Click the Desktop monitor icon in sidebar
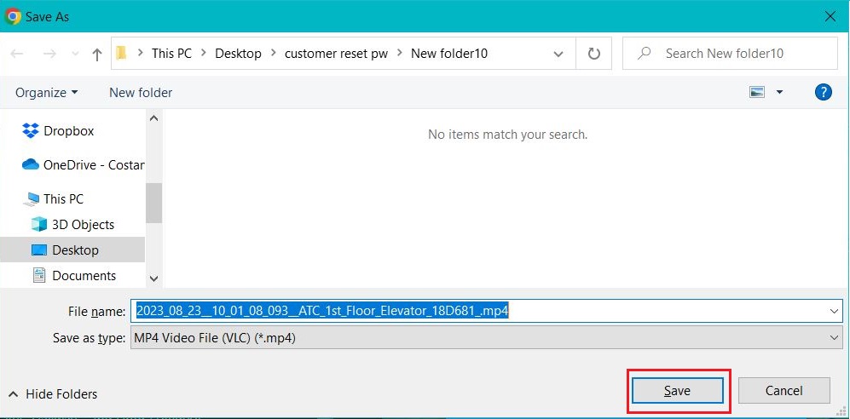Viewport: 850px width, 419px height. pyautogui.click(x=39, y=250)
